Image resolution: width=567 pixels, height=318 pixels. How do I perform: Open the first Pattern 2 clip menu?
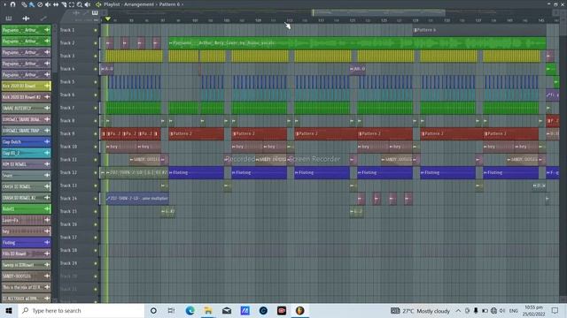pos(172,133)
